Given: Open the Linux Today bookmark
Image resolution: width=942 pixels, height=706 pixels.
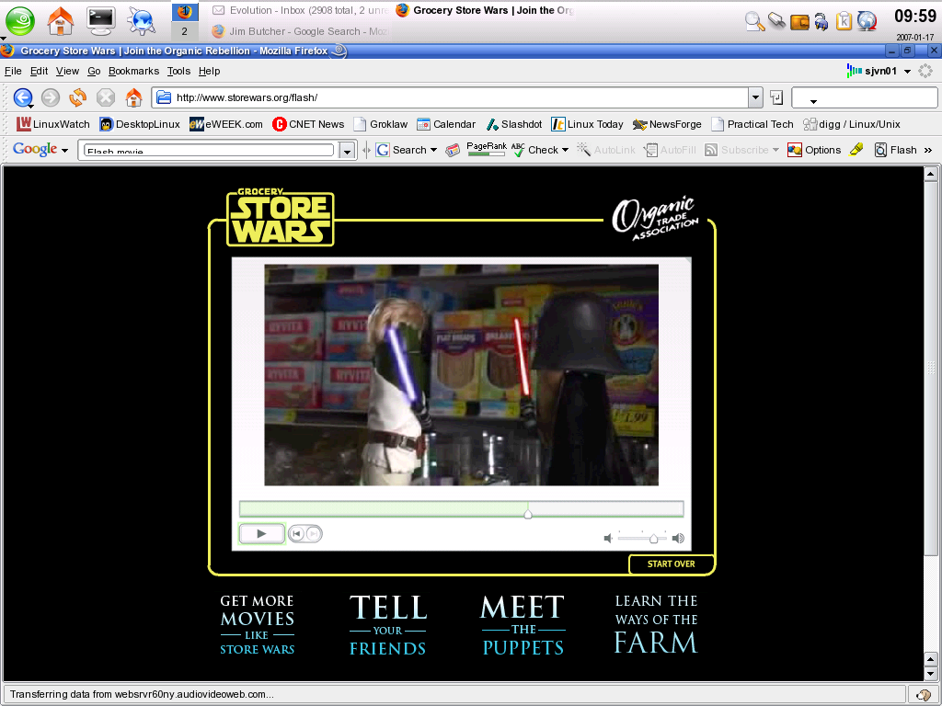Looking at the screenshot, I should 588,124.
